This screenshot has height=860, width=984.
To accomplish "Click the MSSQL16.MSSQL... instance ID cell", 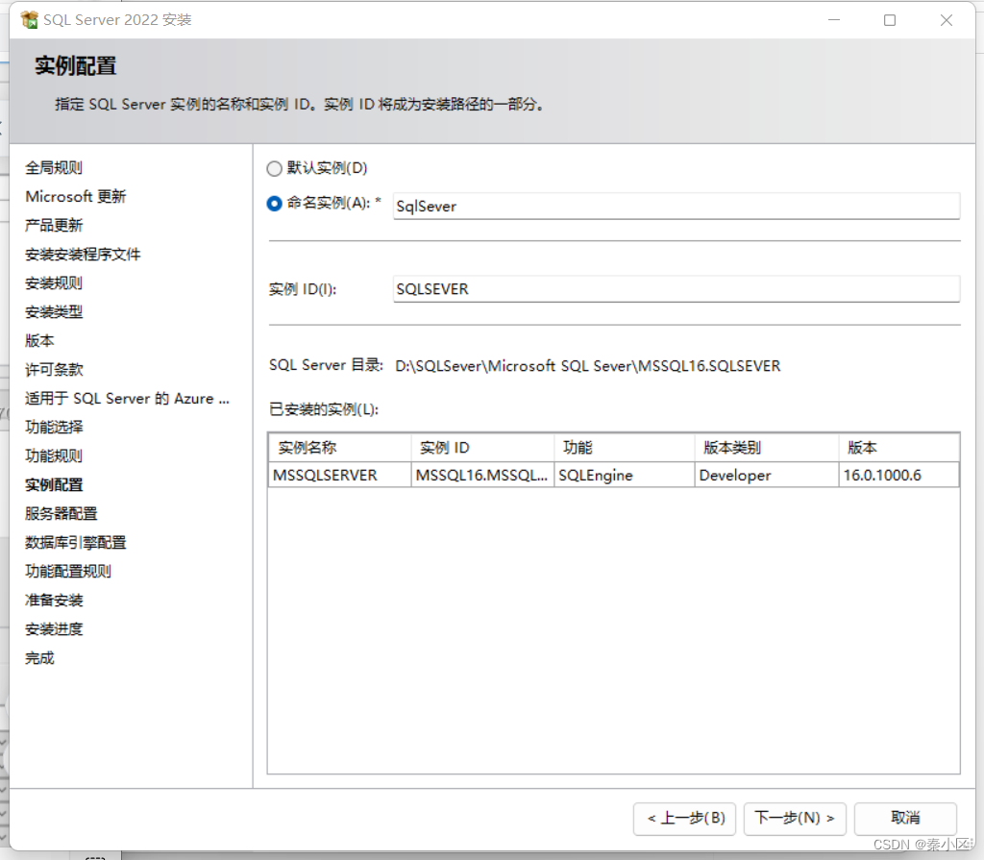I will [x=482, y=476].
